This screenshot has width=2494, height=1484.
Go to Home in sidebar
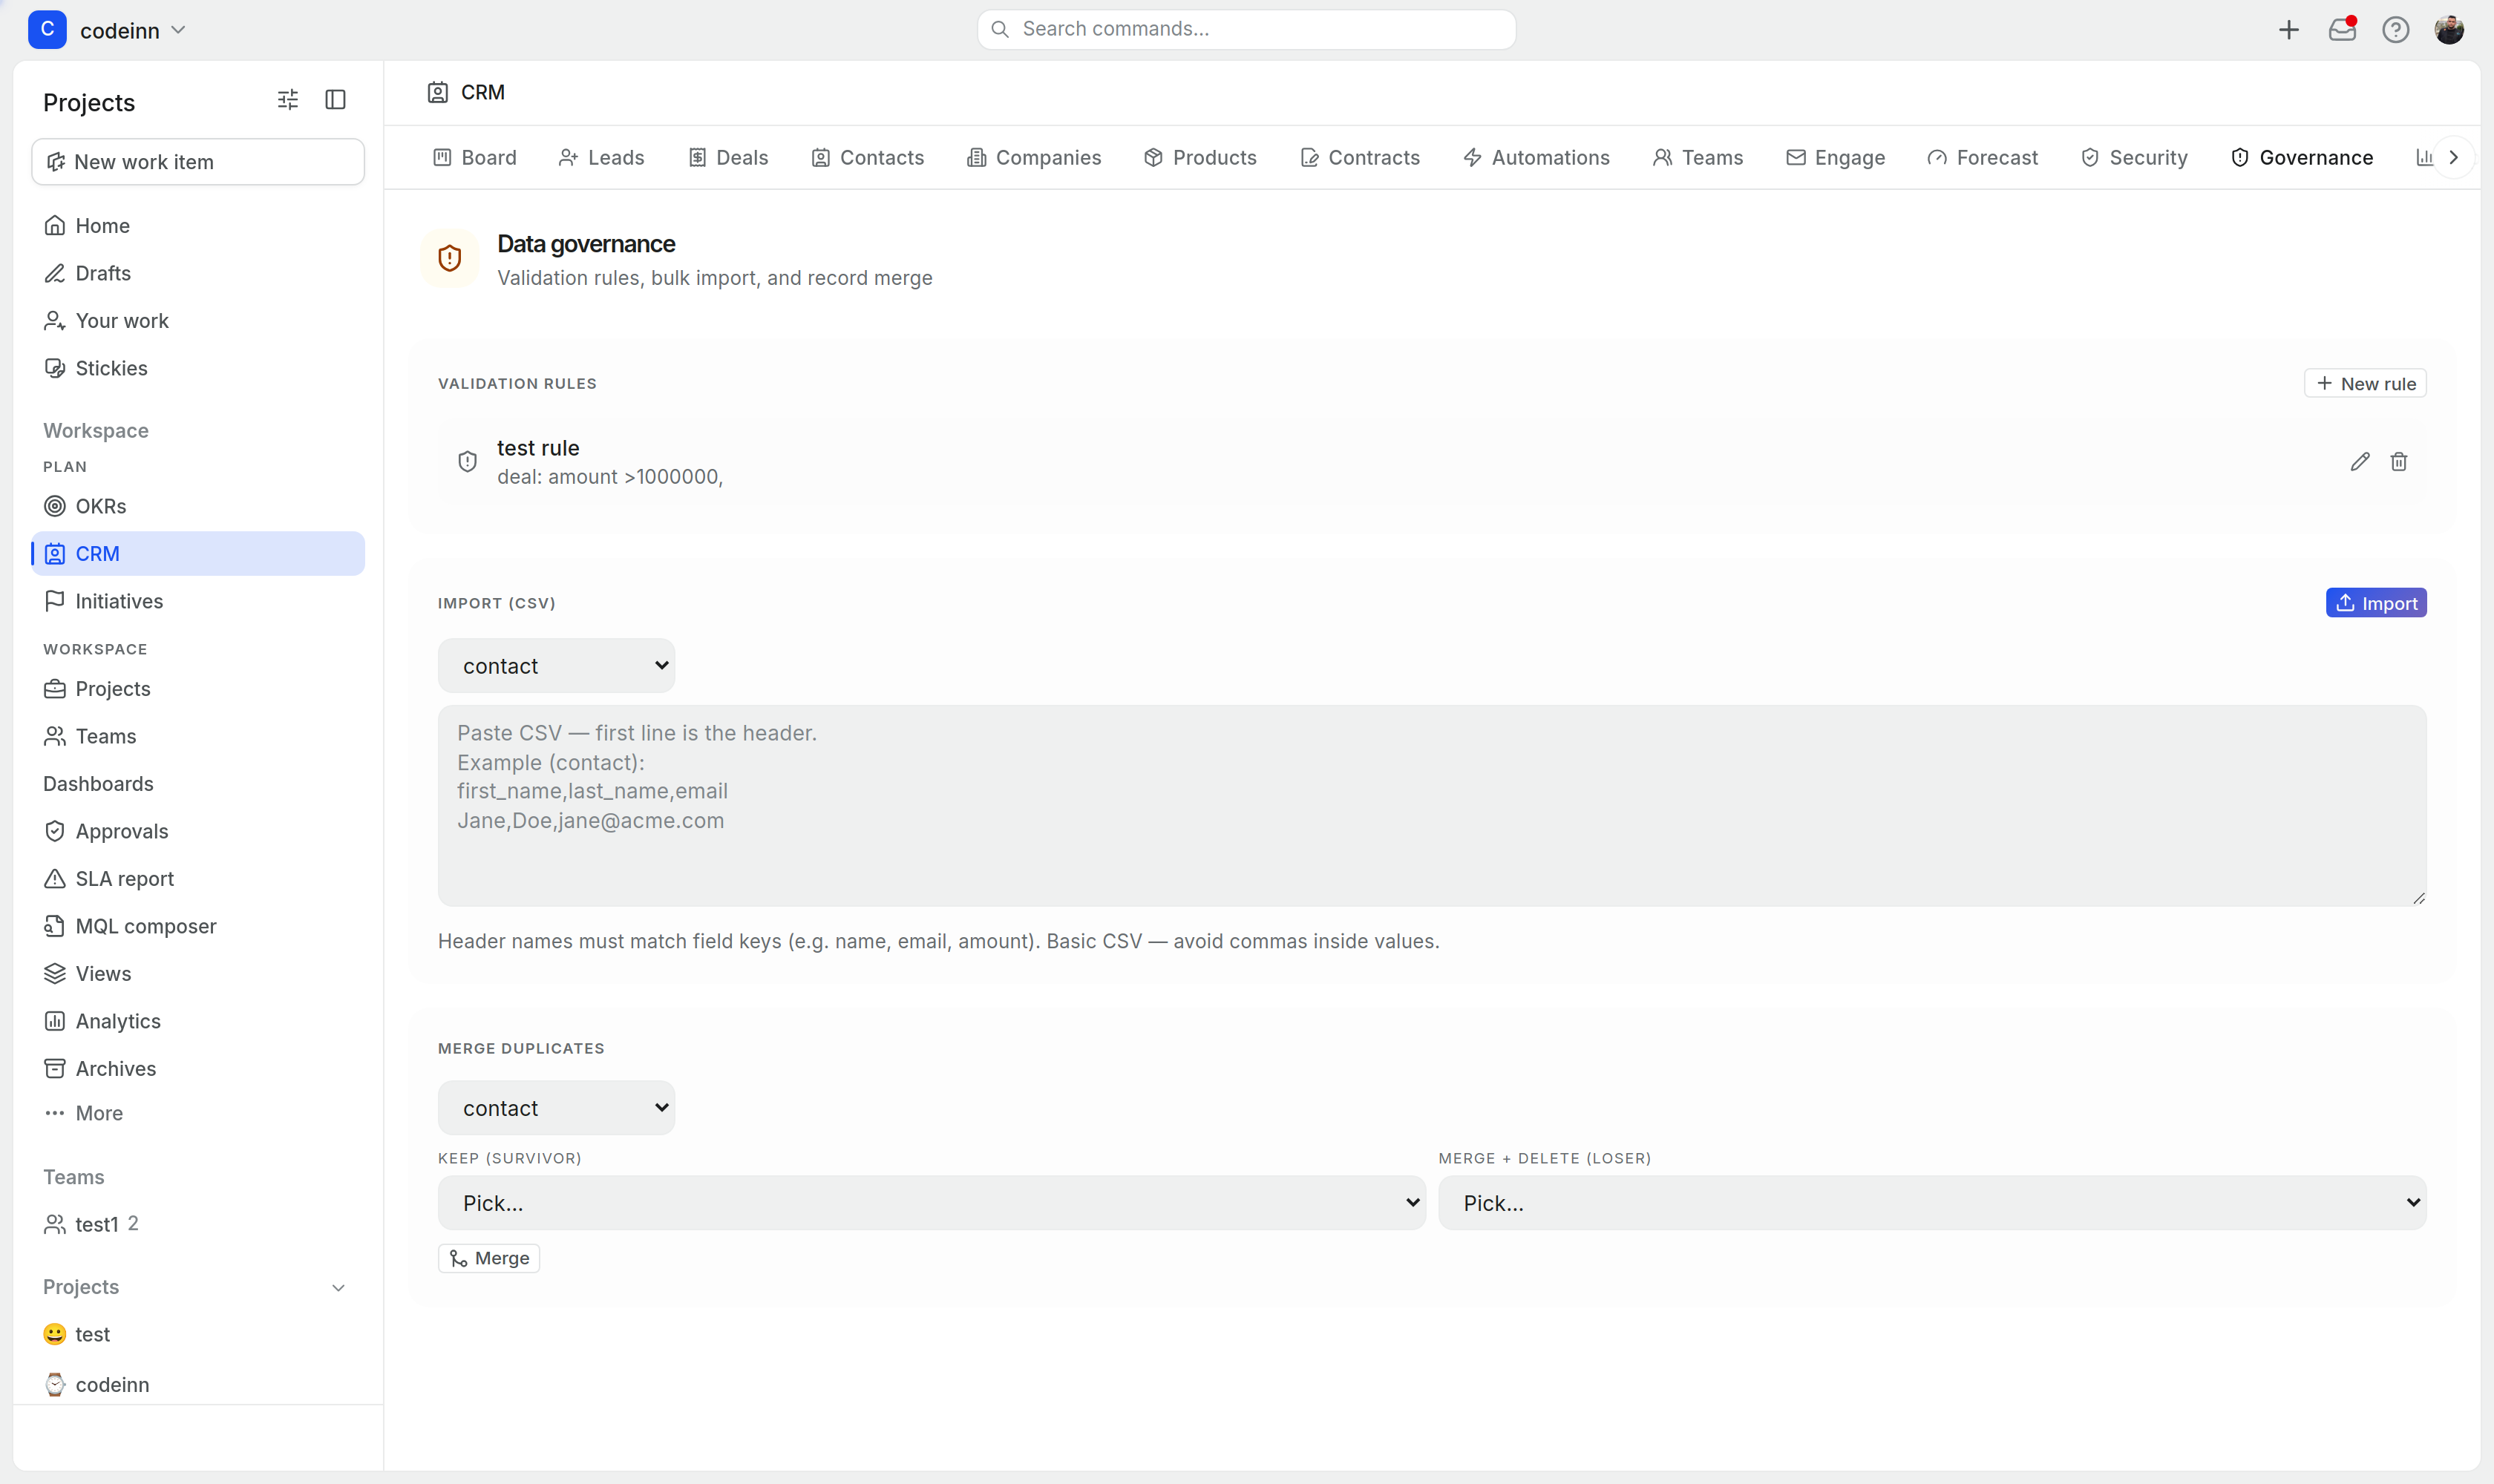pos(198,226)
